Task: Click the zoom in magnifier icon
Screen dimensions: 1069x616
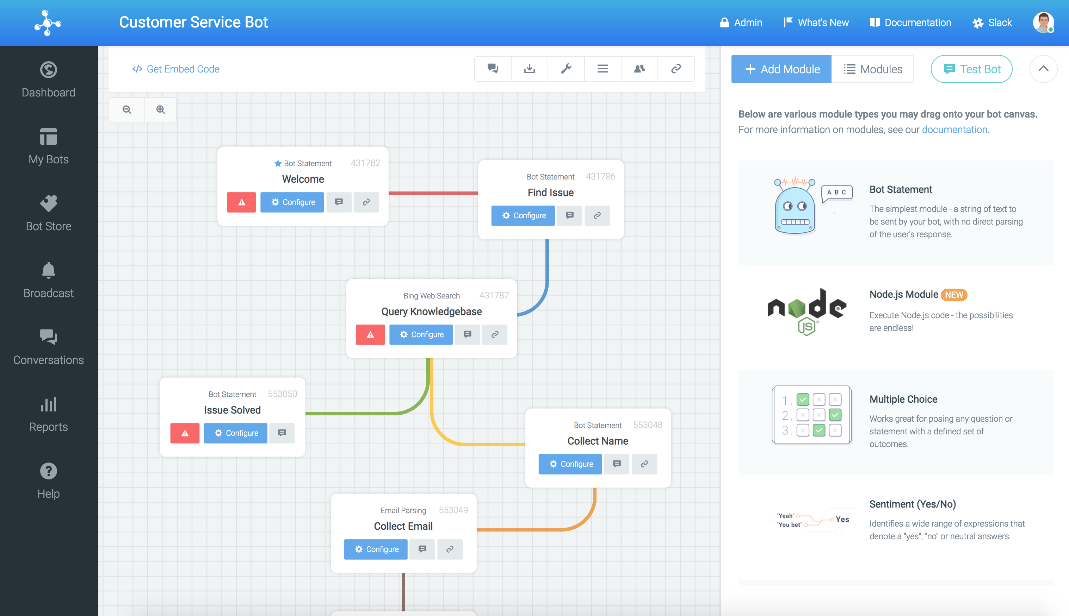Action: [x=160, y=110]
